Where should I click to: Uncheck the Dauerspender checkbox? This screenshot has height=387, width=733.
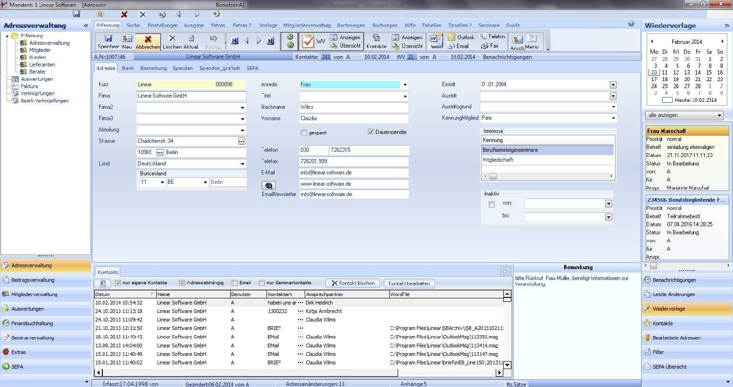[371, 132]
